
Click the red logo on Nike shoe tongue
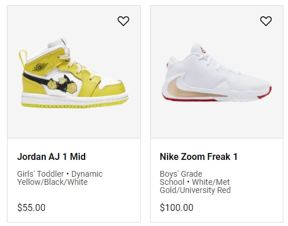click(203, 50)
